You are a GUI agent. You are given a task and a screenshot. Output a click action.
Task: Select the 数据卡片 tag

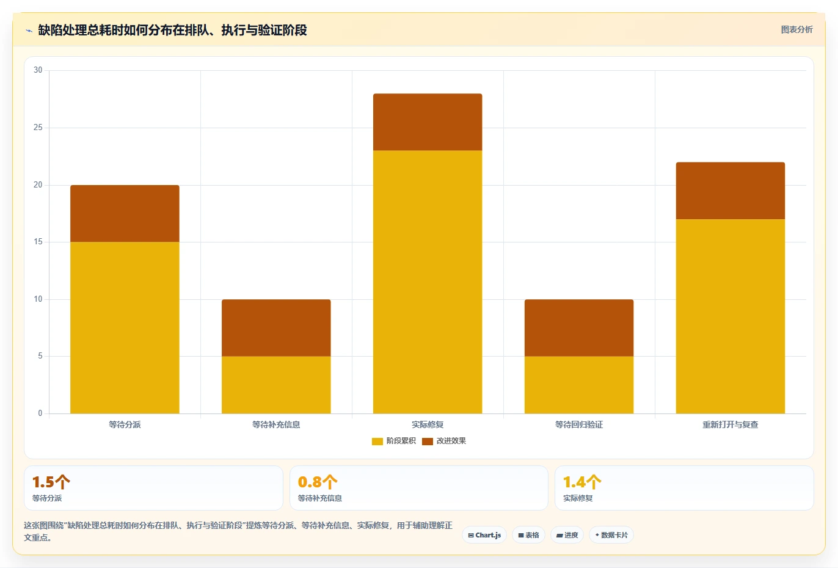611,535
